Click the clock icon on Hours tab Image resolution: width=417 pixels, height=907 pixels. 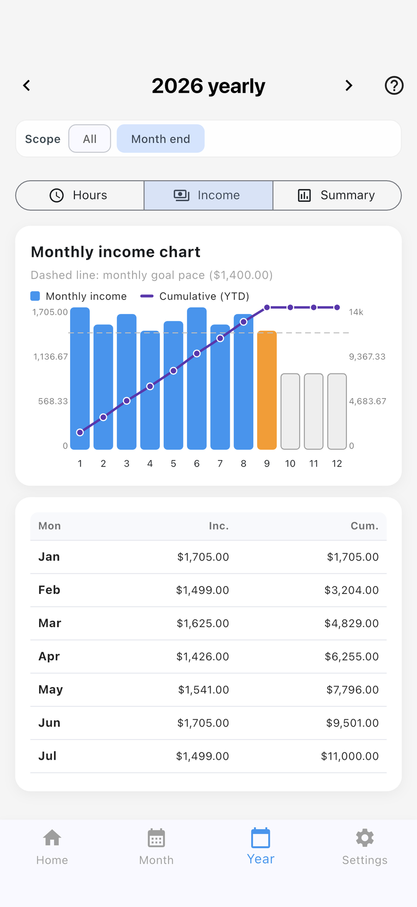[x=57, y=195]
